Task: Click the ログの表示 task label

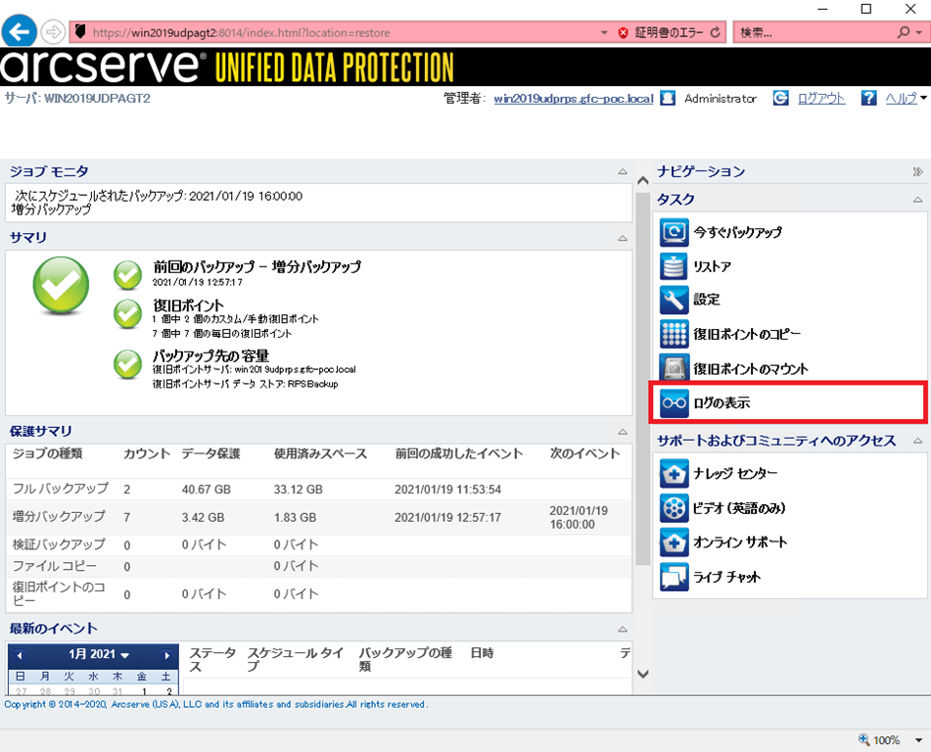Action: tap(722, 402)
